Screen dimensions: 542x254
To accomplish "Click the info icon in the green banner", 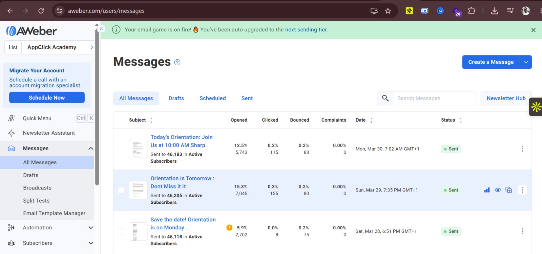I will [116, 30].
